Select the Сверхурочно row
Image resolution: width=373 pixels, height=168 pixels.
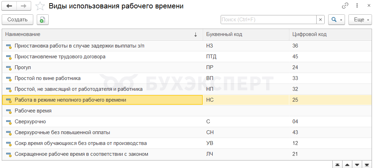(x=187, y=122)
